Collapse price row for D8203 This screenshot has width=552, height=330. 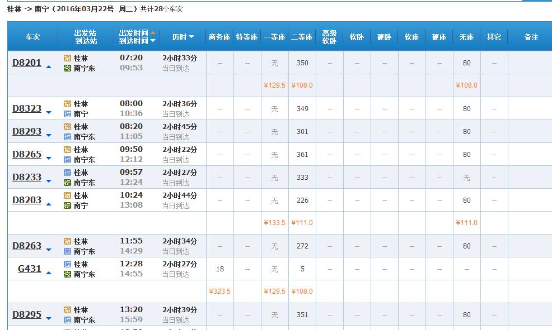pyautogui.click(x=49, y=204)
